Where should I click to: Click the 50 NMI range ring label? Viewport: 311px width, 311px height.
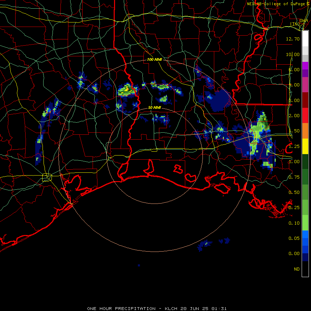tap(154, 107)
